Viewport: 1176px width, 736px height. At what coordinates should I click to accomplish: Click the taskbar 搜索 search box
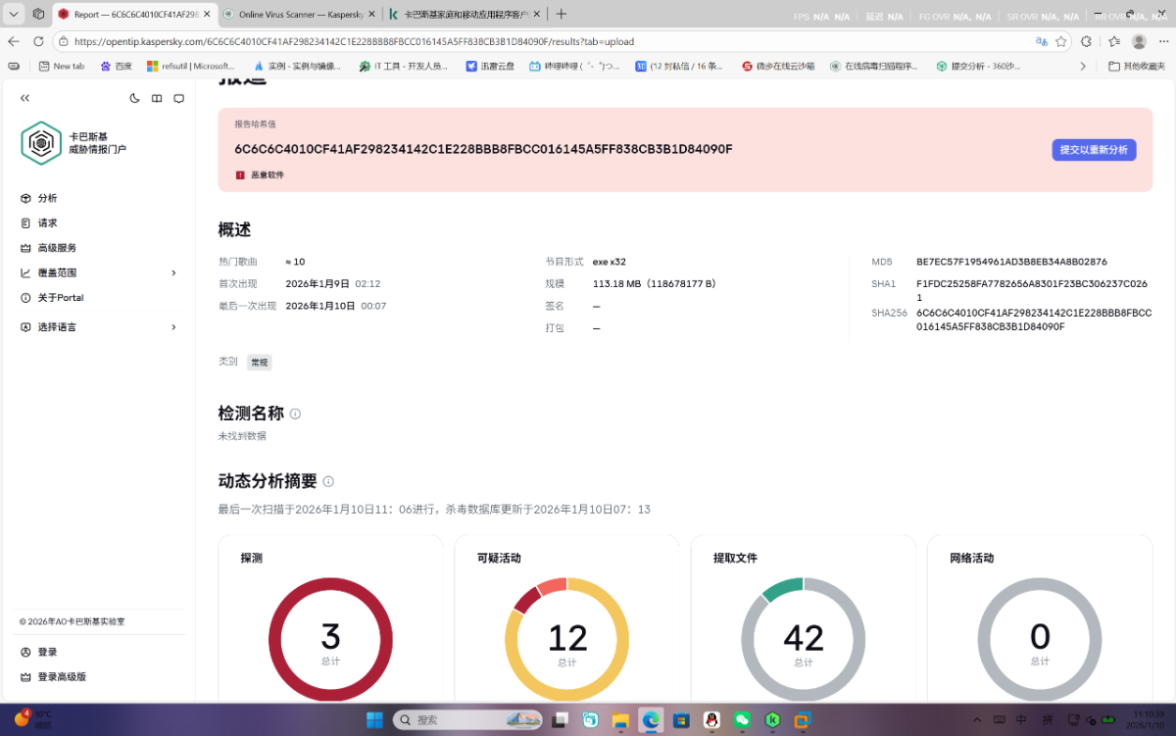[469, 720]
